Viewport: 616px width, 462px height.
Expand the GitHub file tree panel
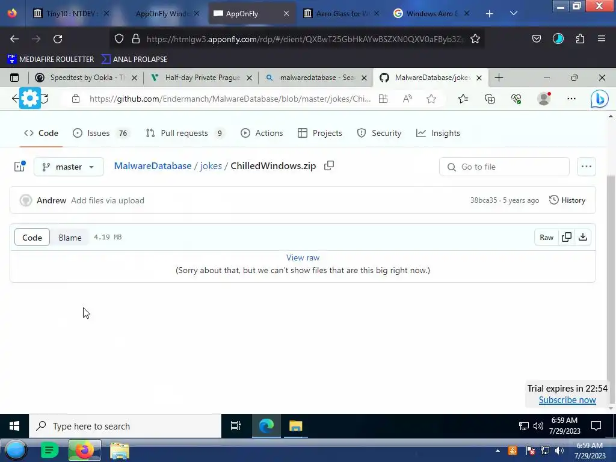[x=19, y=167]
